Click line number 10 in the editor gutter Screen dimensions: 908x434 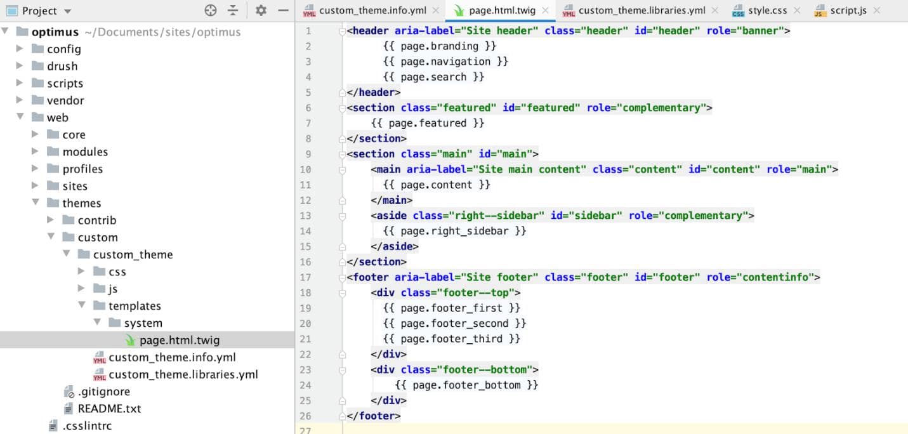[305, 169]
